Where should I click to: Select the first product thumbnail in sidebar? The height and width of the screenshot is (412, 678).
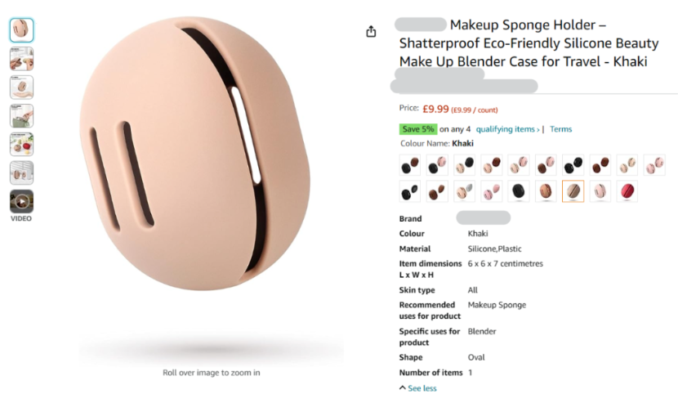(21, 30)
